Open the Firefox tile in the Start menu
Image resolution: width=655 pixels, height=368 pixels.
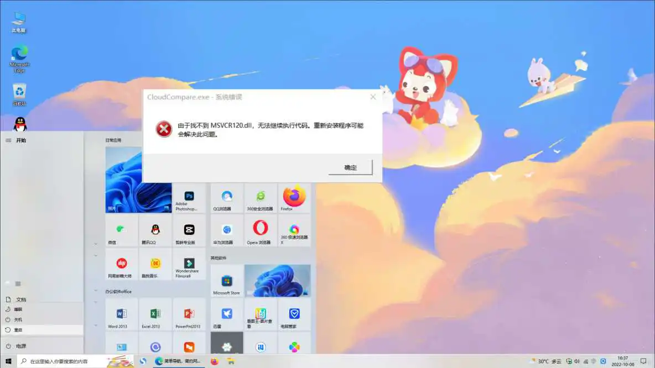point(294,197)
